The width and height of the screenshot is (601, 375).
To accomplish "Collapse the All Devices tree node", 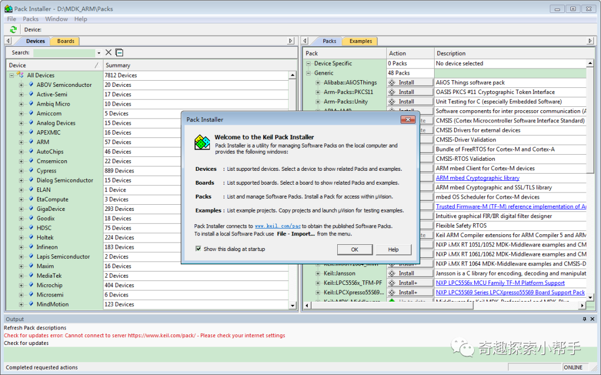I will (12, 76).
